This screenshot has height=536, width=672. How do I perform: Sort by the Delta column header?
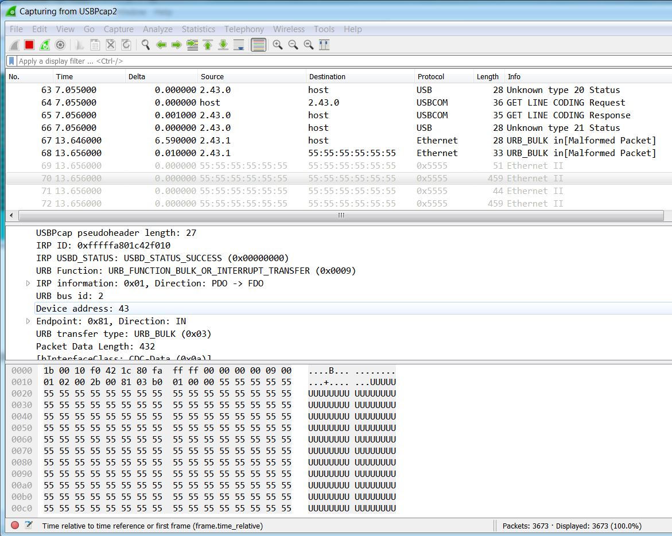click(137, 76)
